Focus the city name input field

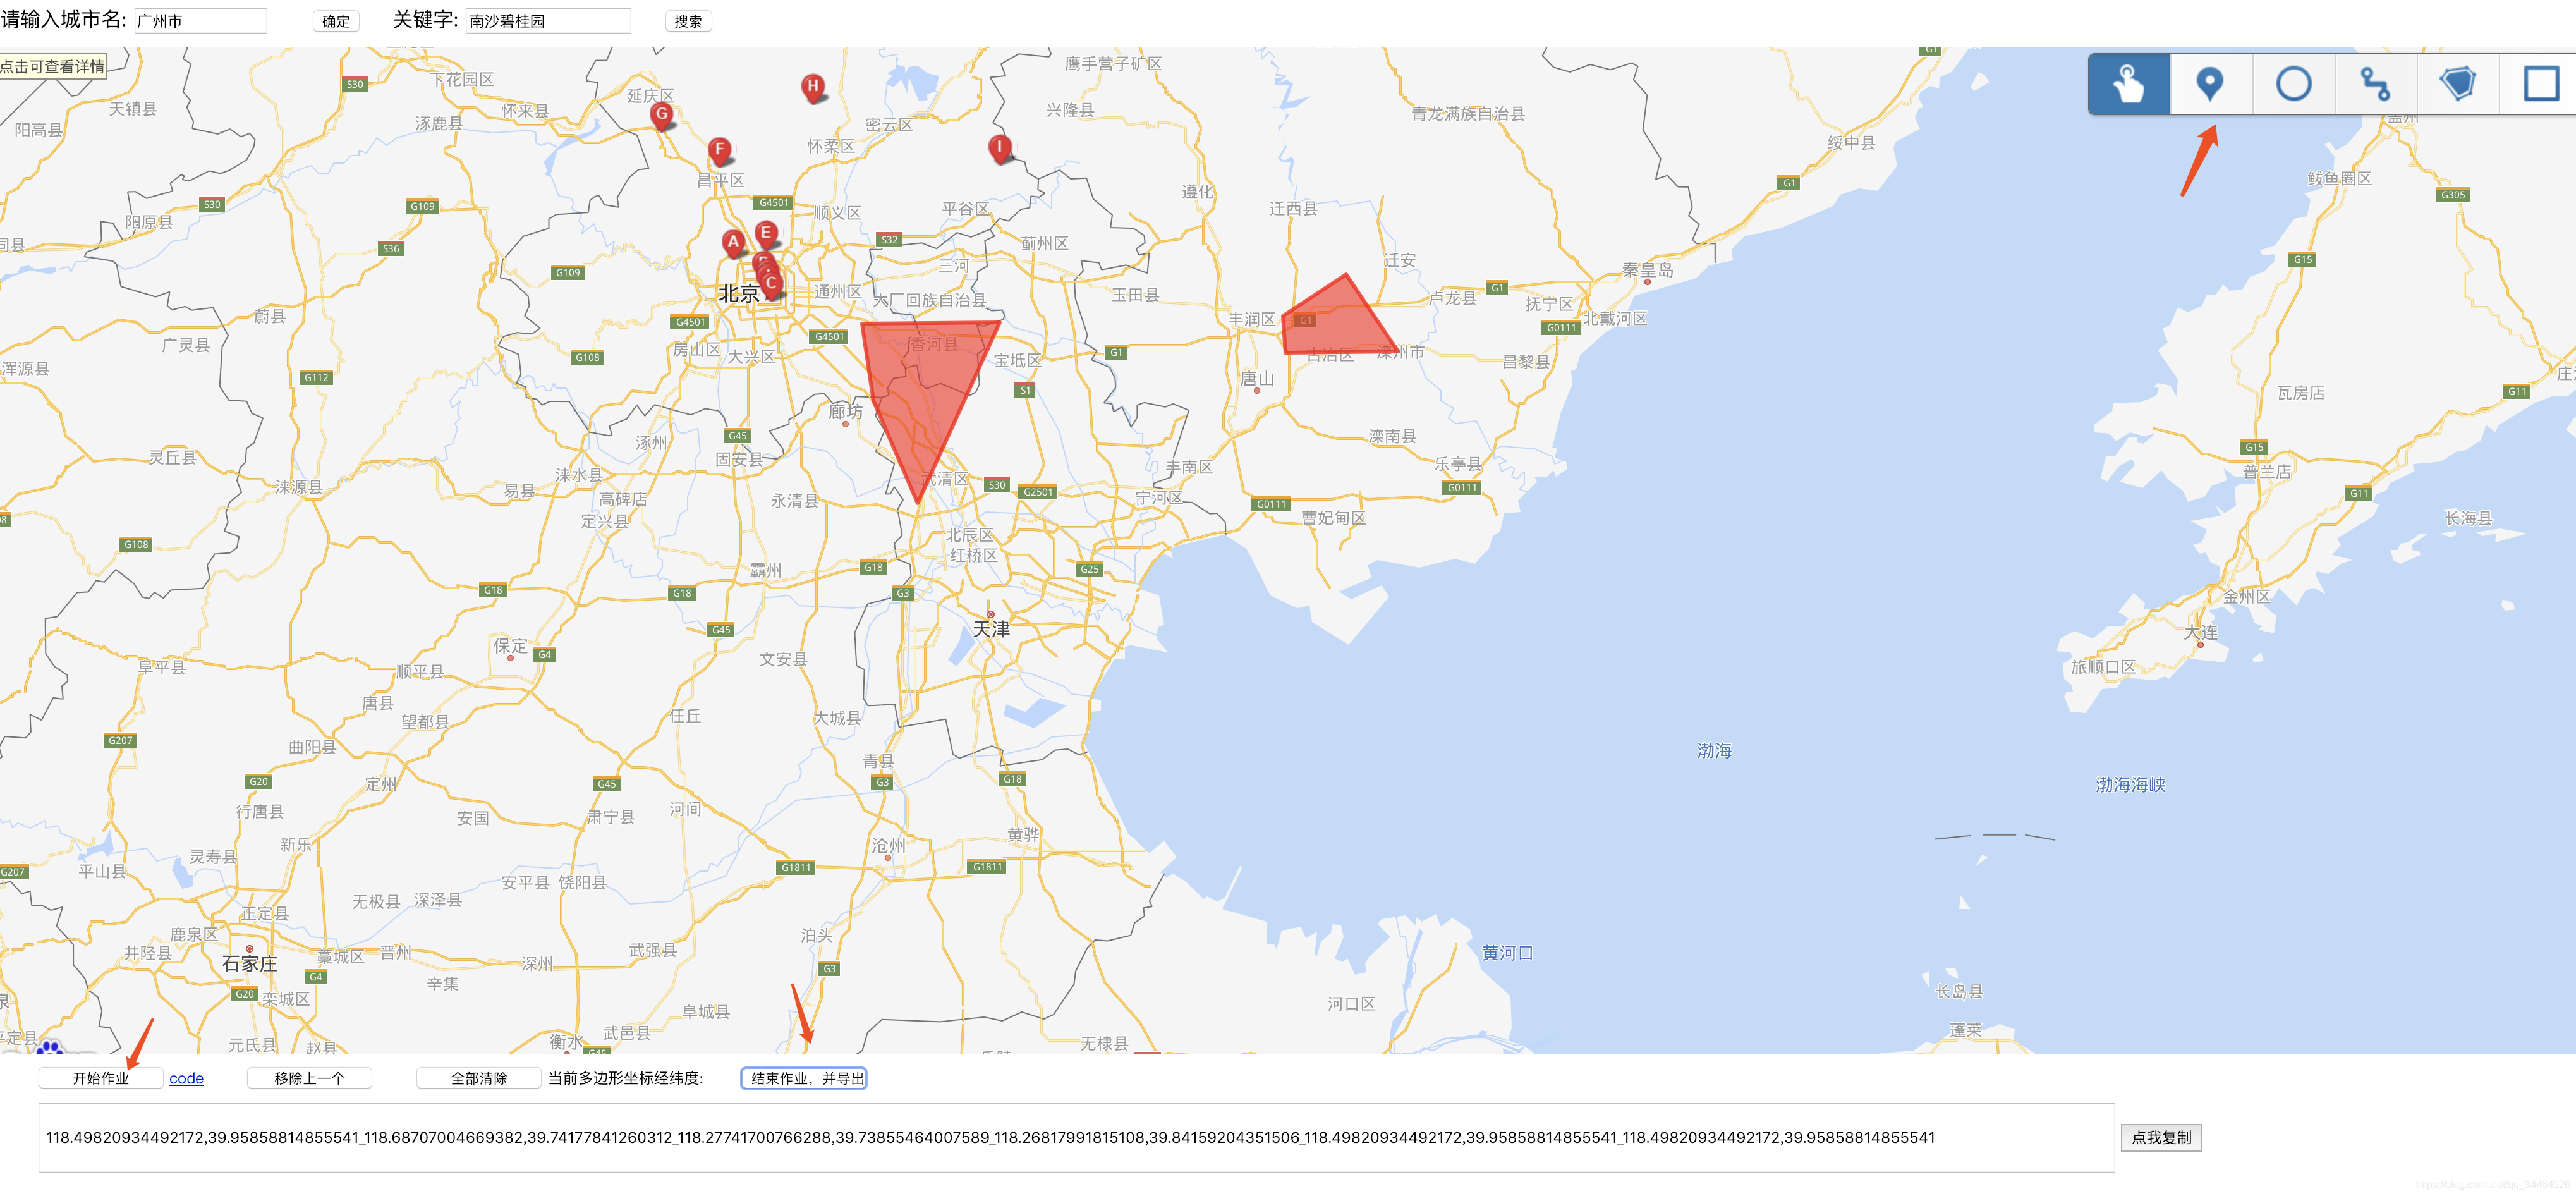tap(200, 21)
